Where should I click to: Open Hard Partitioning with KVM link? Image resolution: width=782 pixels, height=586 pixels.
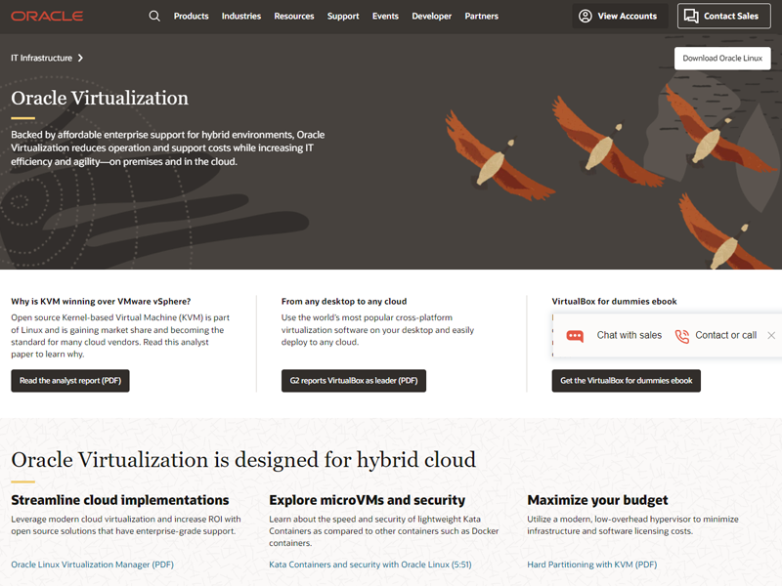click(591, 565)
